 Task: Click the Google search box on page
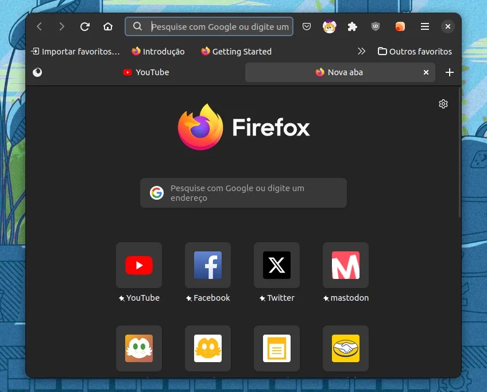click(x=243, y=193)
